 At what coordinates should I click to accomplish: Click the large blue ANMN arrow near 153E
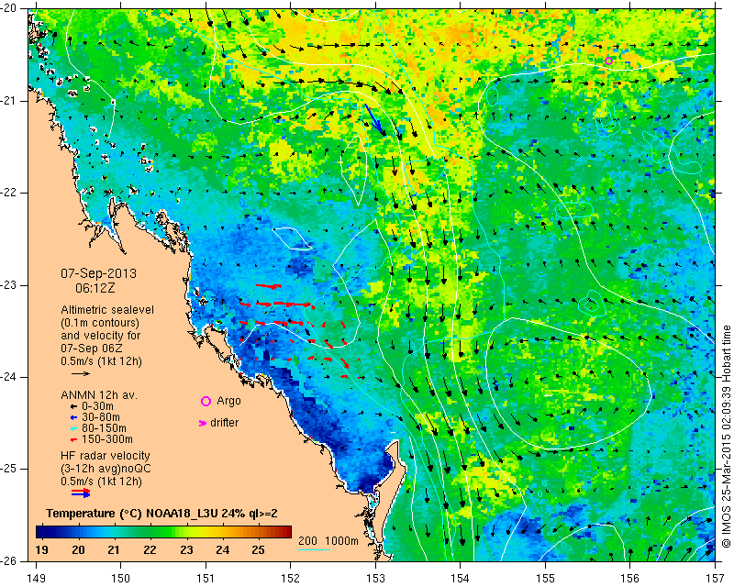[x=375, y=120]
